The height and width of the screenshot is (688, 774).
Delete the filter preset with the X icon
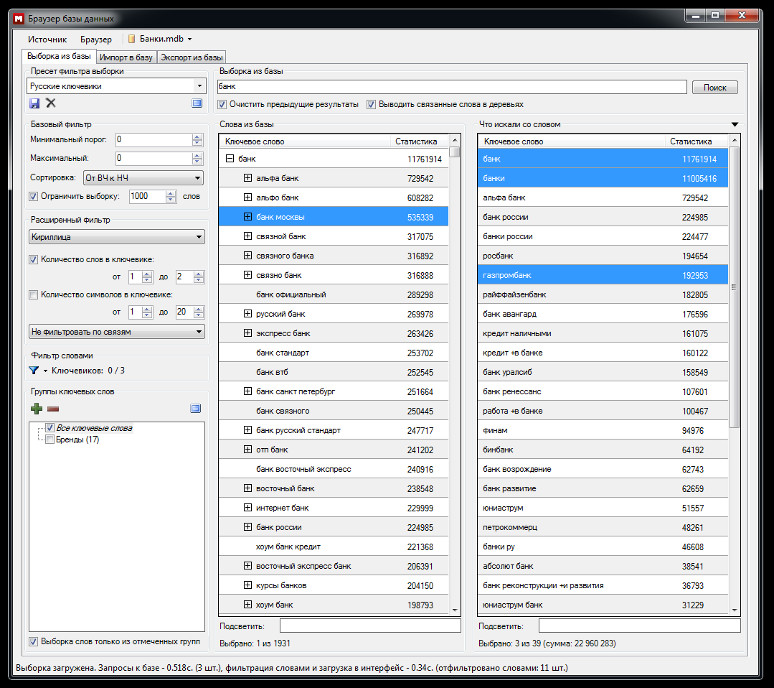coord(51,103)
